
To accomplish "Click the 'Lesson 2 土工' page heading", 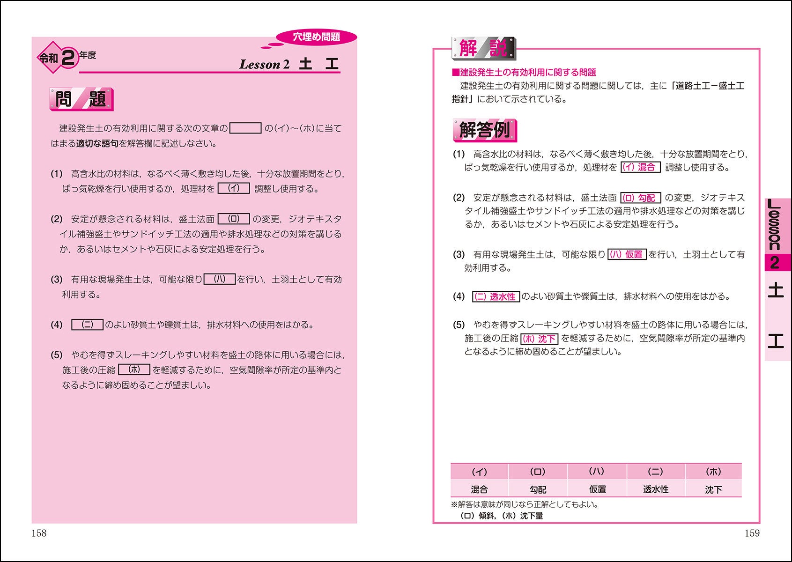I will [289, 64].
